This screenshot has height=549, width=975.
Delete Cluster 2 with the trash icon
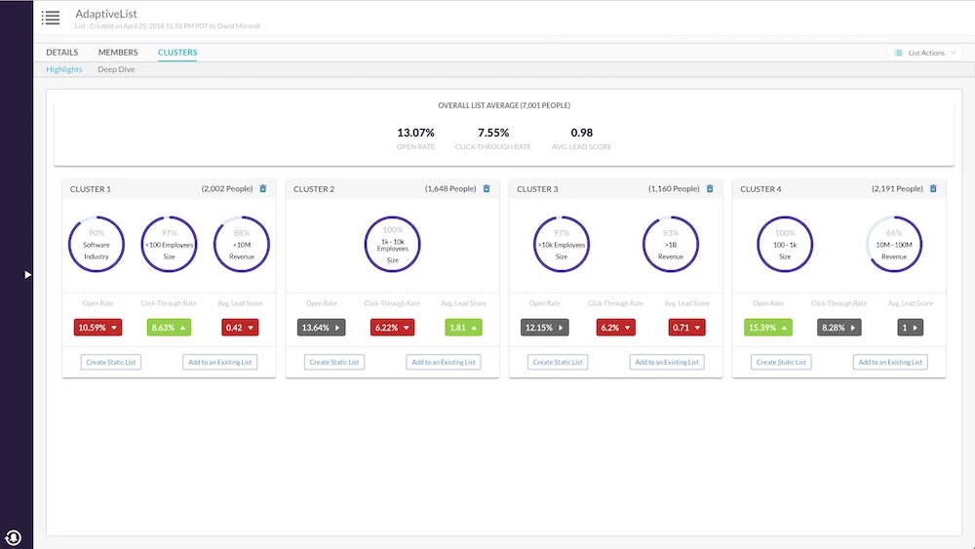click(x=487, y=188)
